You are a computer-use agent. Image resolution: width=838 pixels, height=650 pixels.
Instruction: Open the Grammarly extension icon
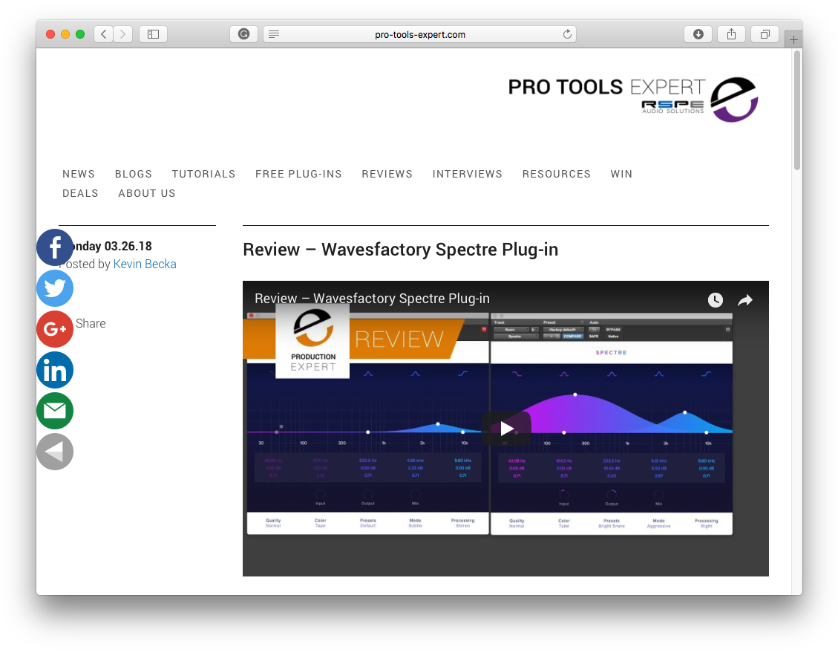tap(243, 34)
